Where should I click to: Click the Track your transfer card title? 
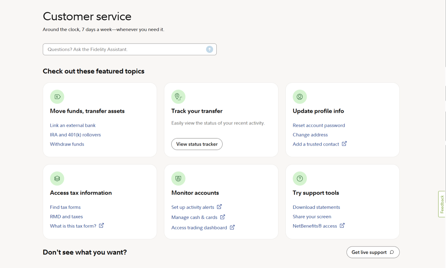[x=197, y=111]
